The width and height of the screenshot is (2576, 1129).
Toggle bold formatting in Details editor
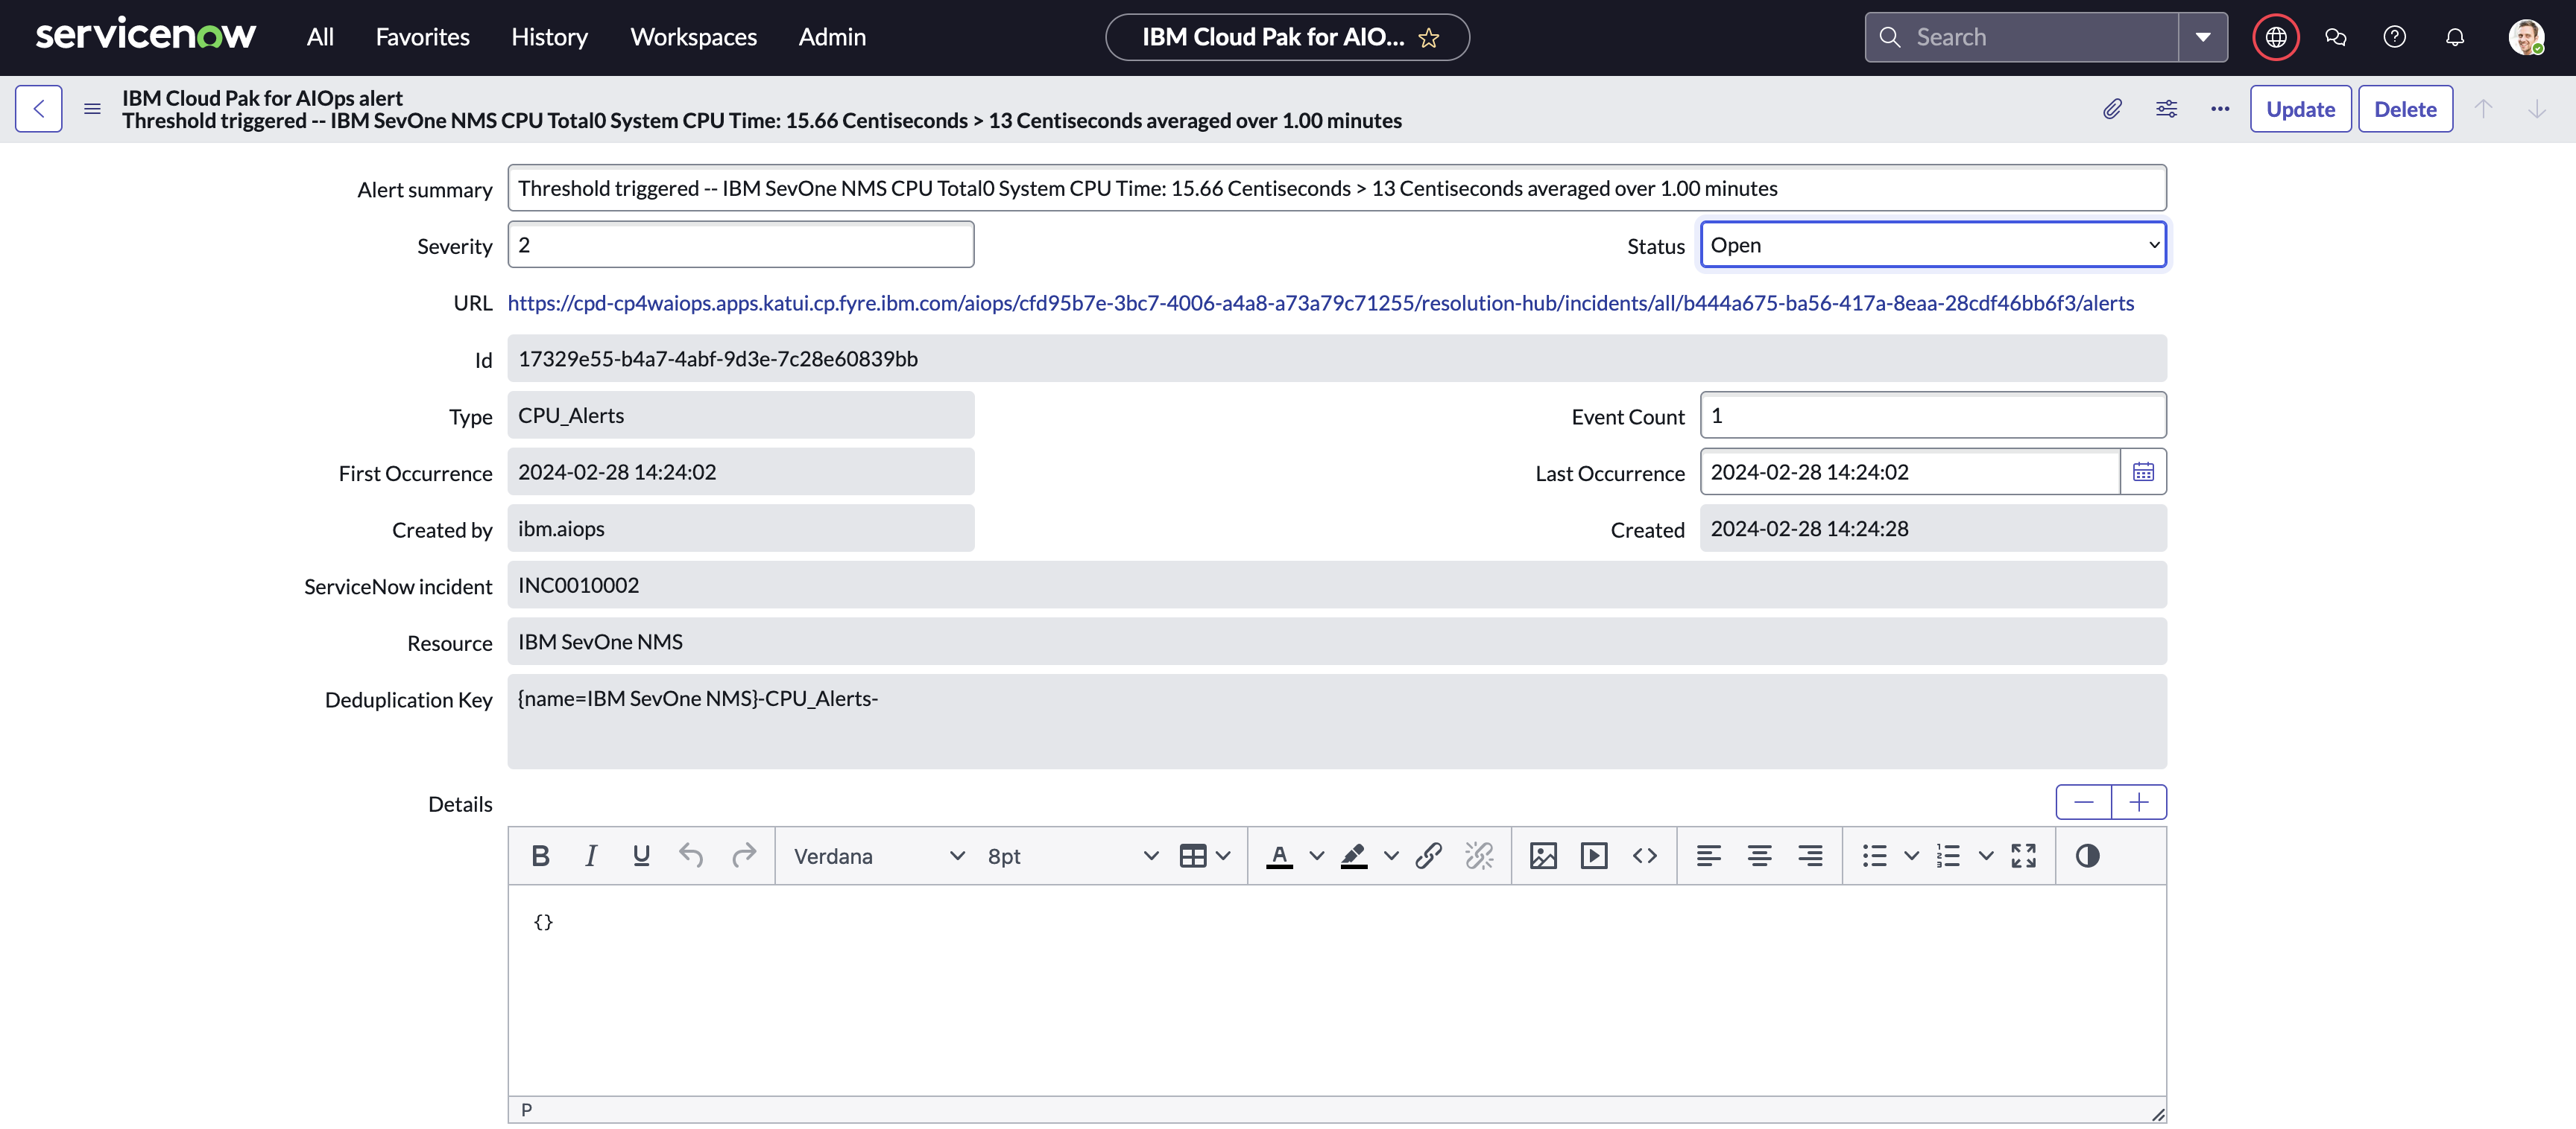click(540, 856)
